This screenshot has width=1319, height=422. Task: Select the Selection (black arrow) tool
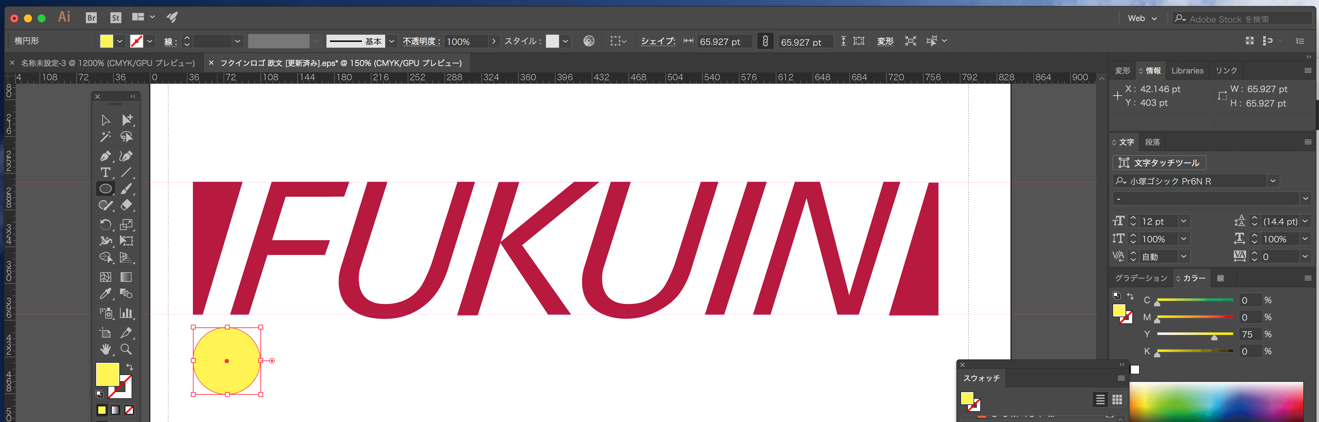pos(105,120)
